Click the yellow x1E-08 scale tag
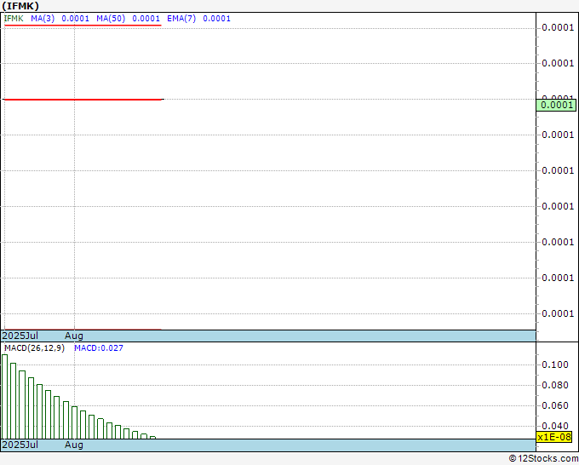Viewport: 579px width, 465px height. (554, 437)
